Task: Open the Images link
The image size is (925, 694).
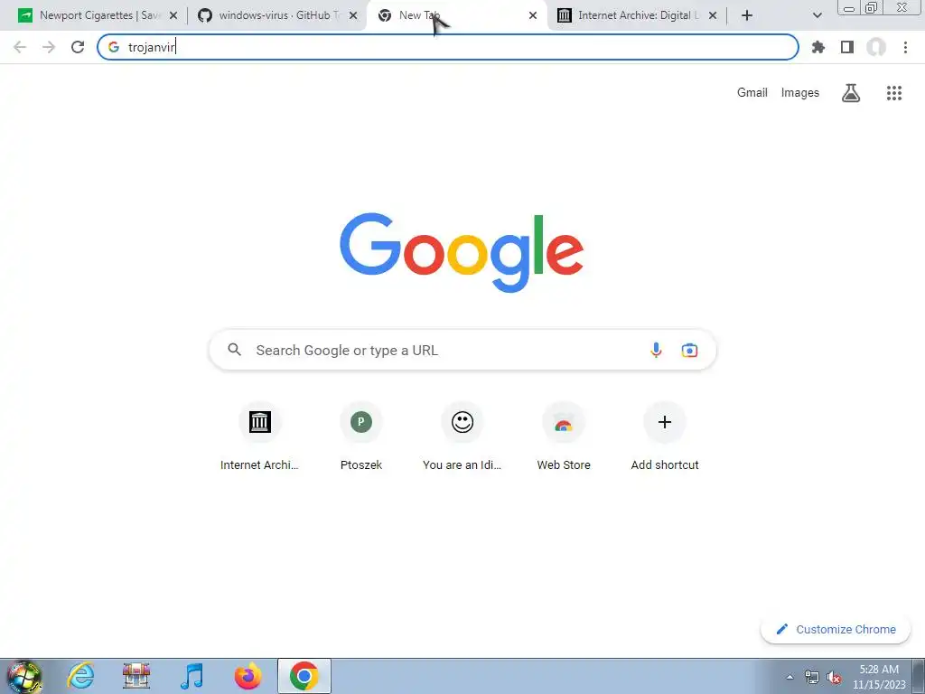Action: [800, 93]
